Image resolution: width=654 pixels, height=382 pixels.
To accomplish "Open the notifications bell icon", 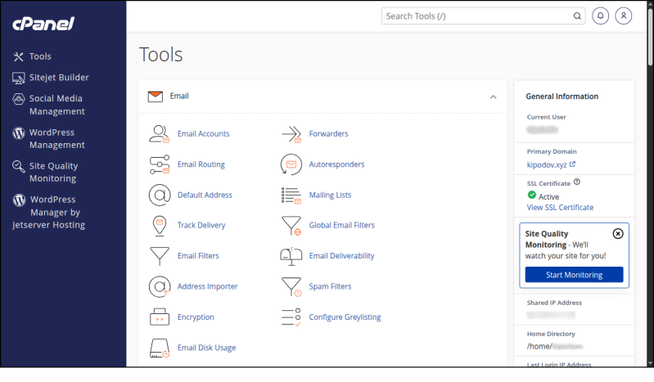I will [600, 16].
